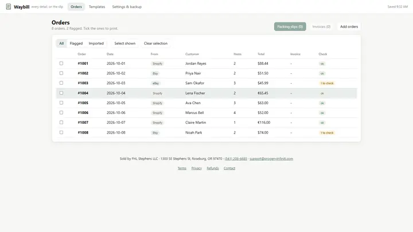Click customer name Priya Nair

[193, 73]
